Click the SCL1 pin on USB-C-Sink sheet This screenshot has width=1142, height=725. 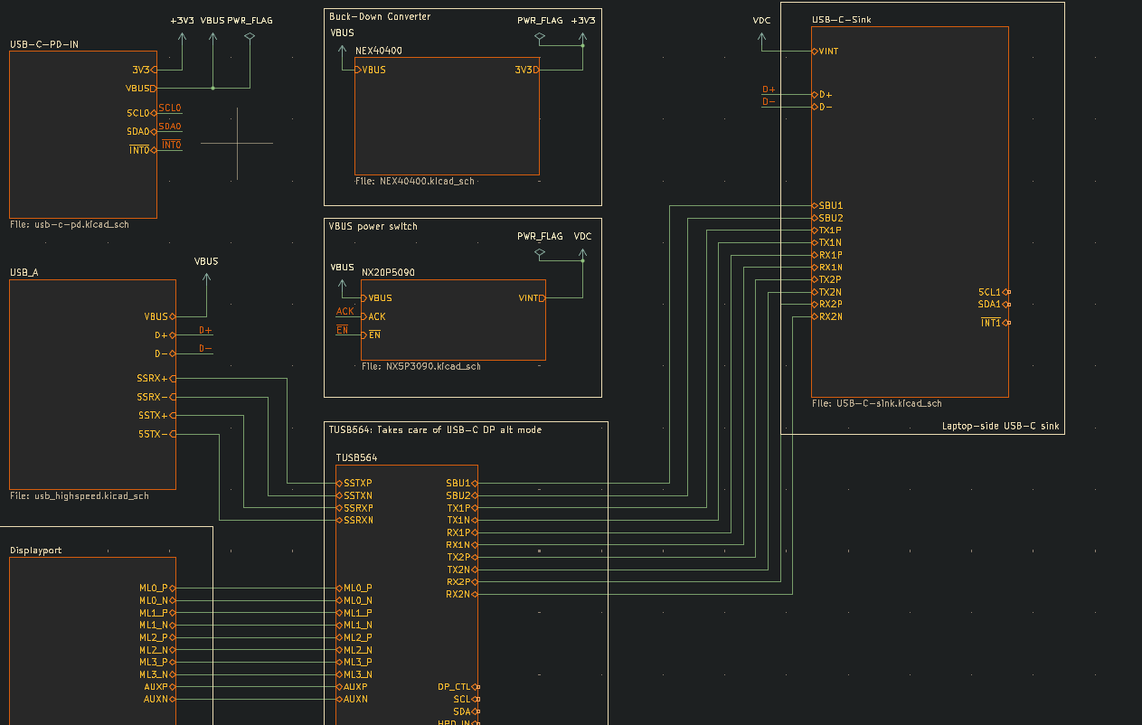[x=995, y=292]
